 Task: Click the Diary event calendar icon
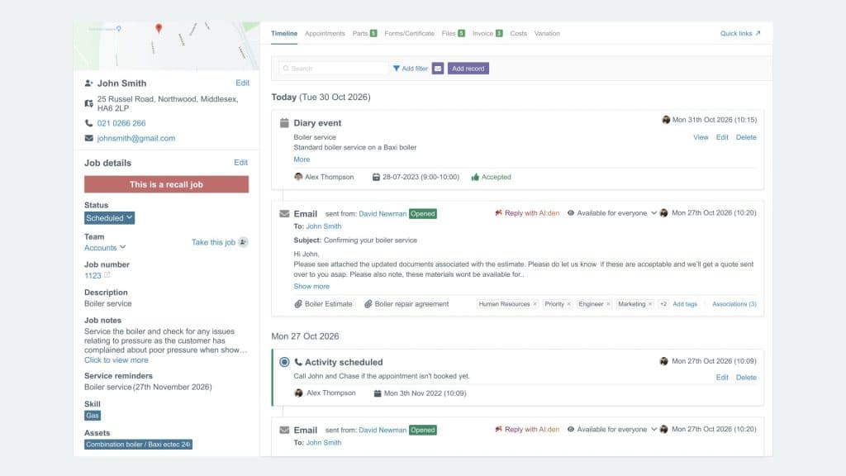[284, 123]
